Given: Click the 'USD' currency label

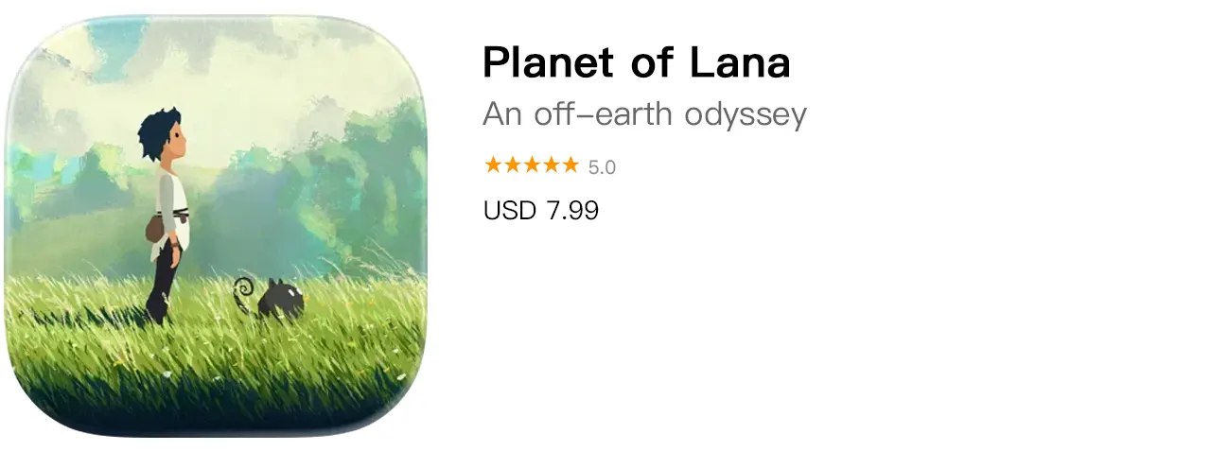Looking at the screenshot, I should pyautogui.click(x=510, y=210).
